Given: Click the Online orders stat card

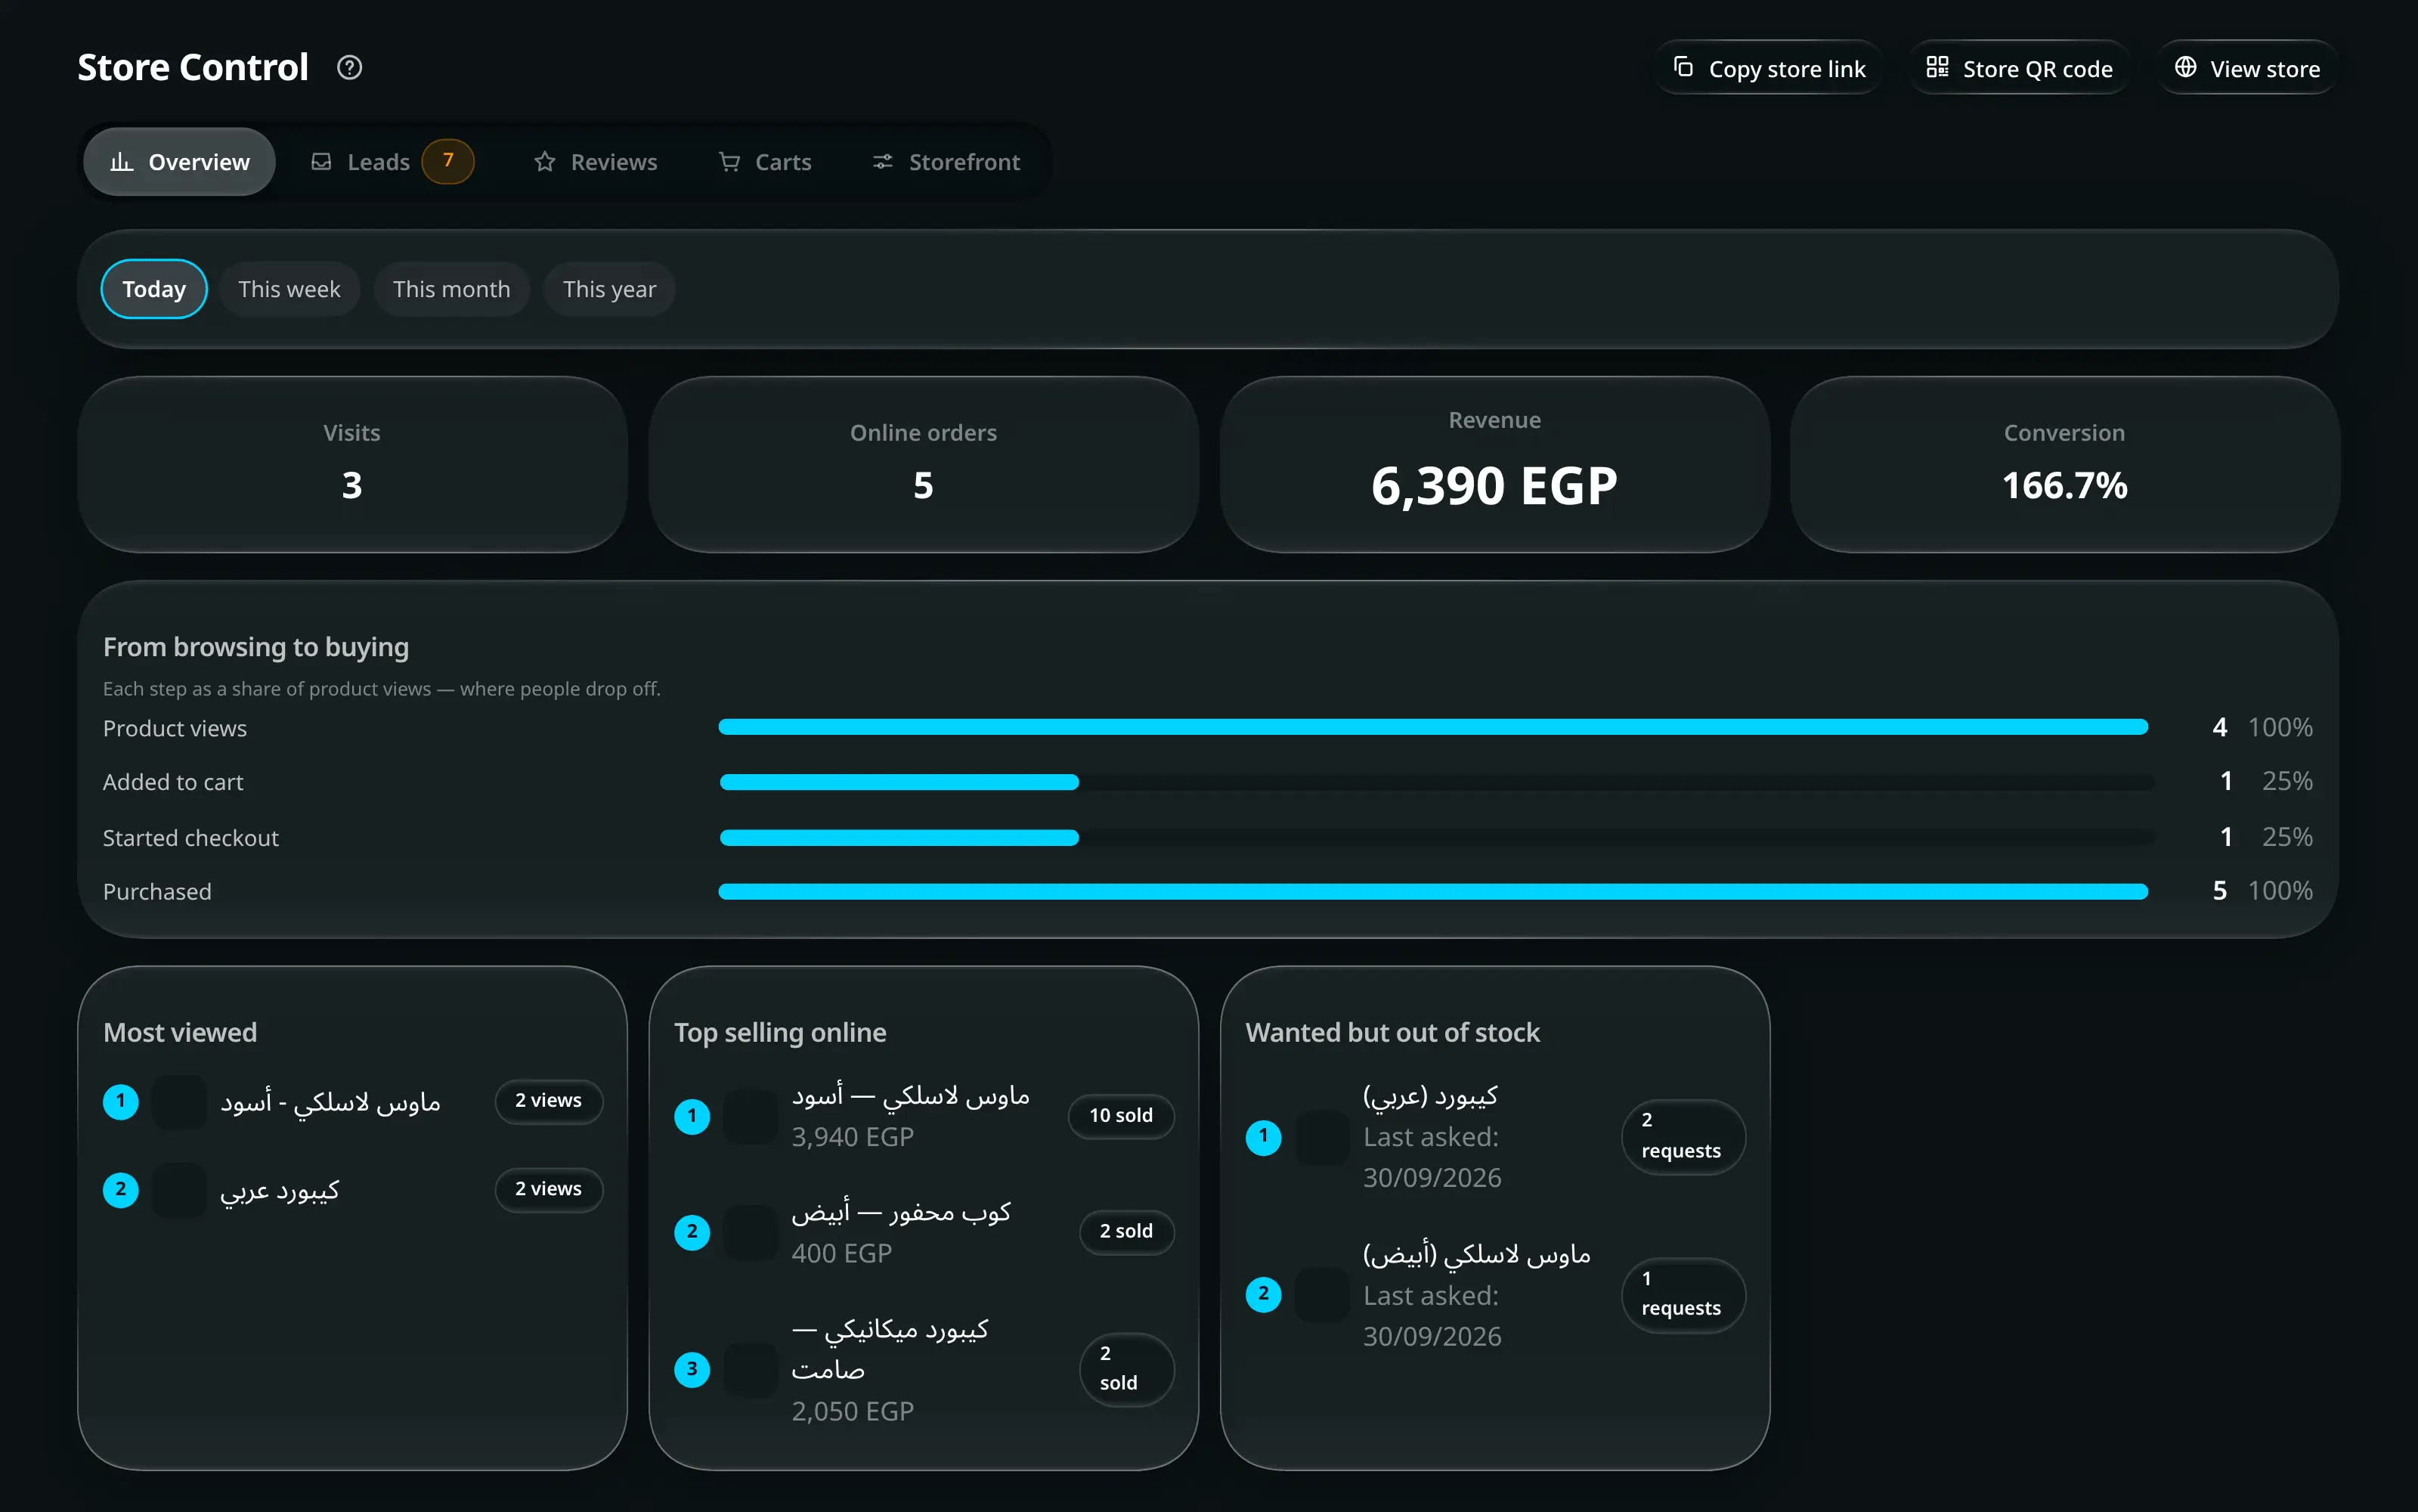Looking at the screenshot, I should 924,464.
